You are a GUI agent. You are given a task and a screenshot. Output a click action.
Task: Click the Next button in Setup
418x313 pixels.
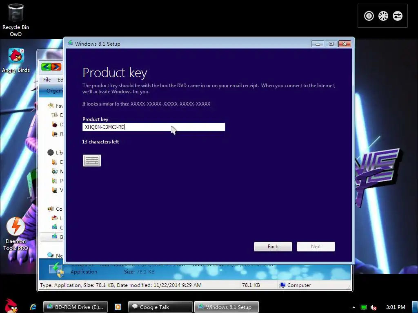316,247
